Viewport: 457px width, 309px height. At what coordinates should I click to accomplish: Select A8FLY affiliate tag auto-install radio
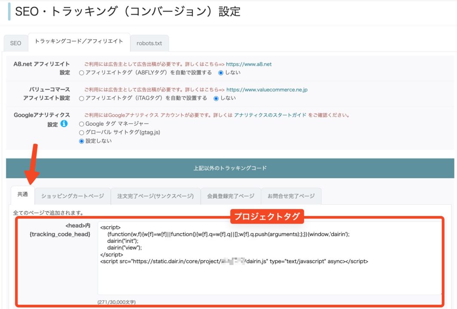[82, 73]
